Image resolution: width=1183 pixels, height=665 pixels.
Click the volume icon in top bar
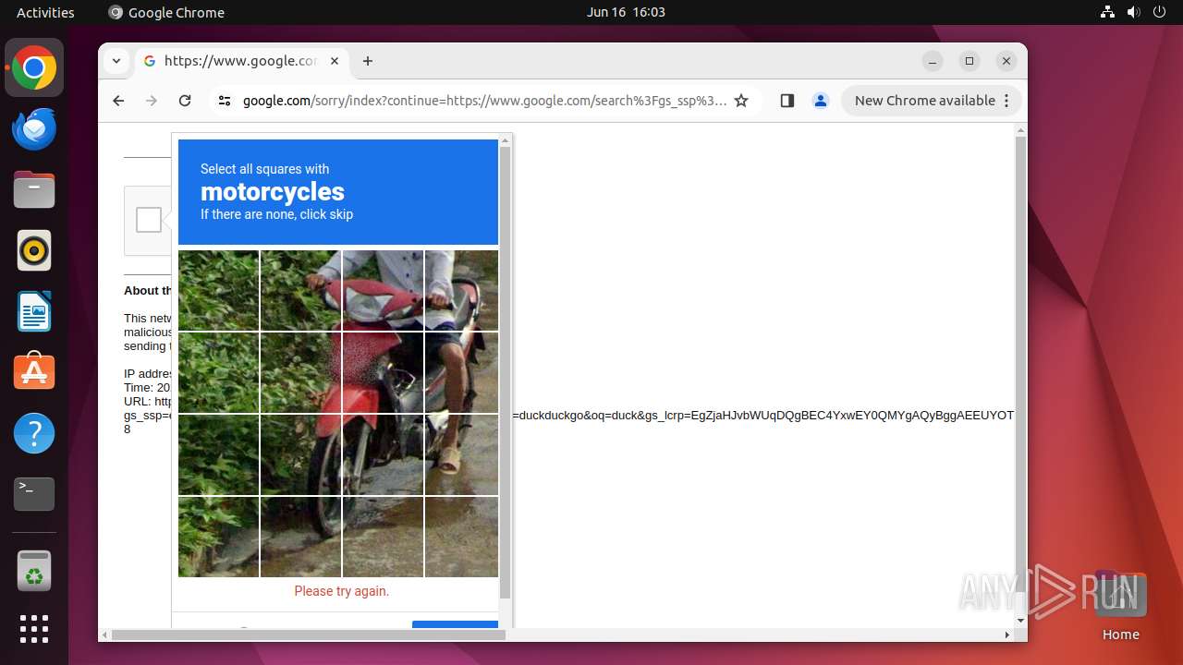(1134, 12)
